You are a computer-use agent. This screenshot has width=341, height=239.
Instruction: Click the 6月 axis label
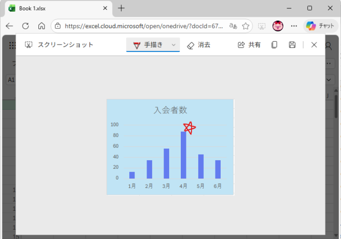[217, 186]
